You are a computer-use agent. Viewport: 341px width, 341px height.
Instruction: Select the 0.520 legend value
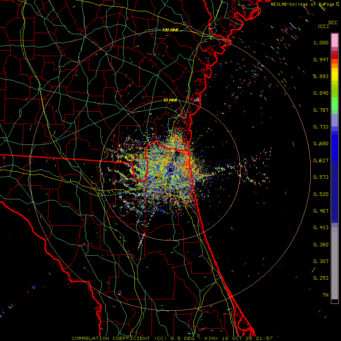coord(321,194)
